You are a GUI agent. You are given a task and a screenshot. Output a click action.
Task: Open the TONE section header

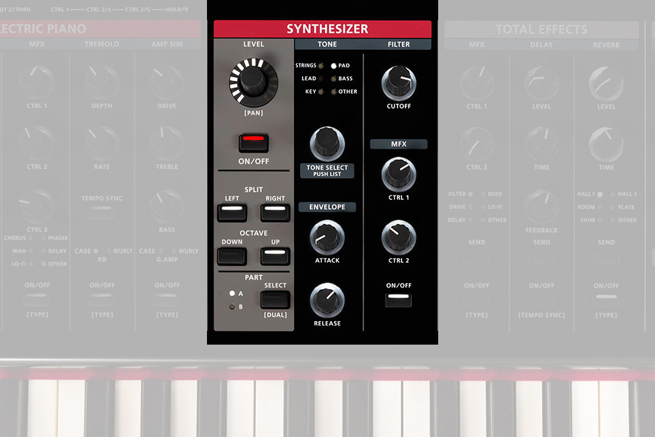pyautogui.click(x=327, y=44)
